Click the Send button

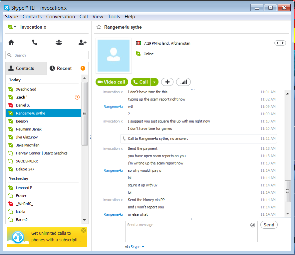pos(269,225)
